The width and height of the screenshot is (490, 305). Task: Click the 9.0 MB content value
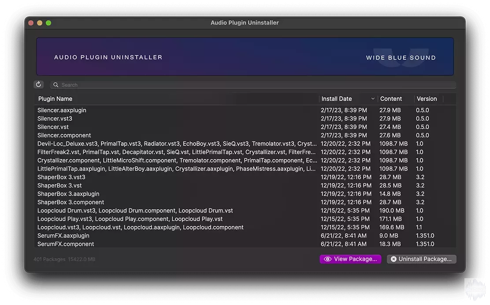pos(389,236)
